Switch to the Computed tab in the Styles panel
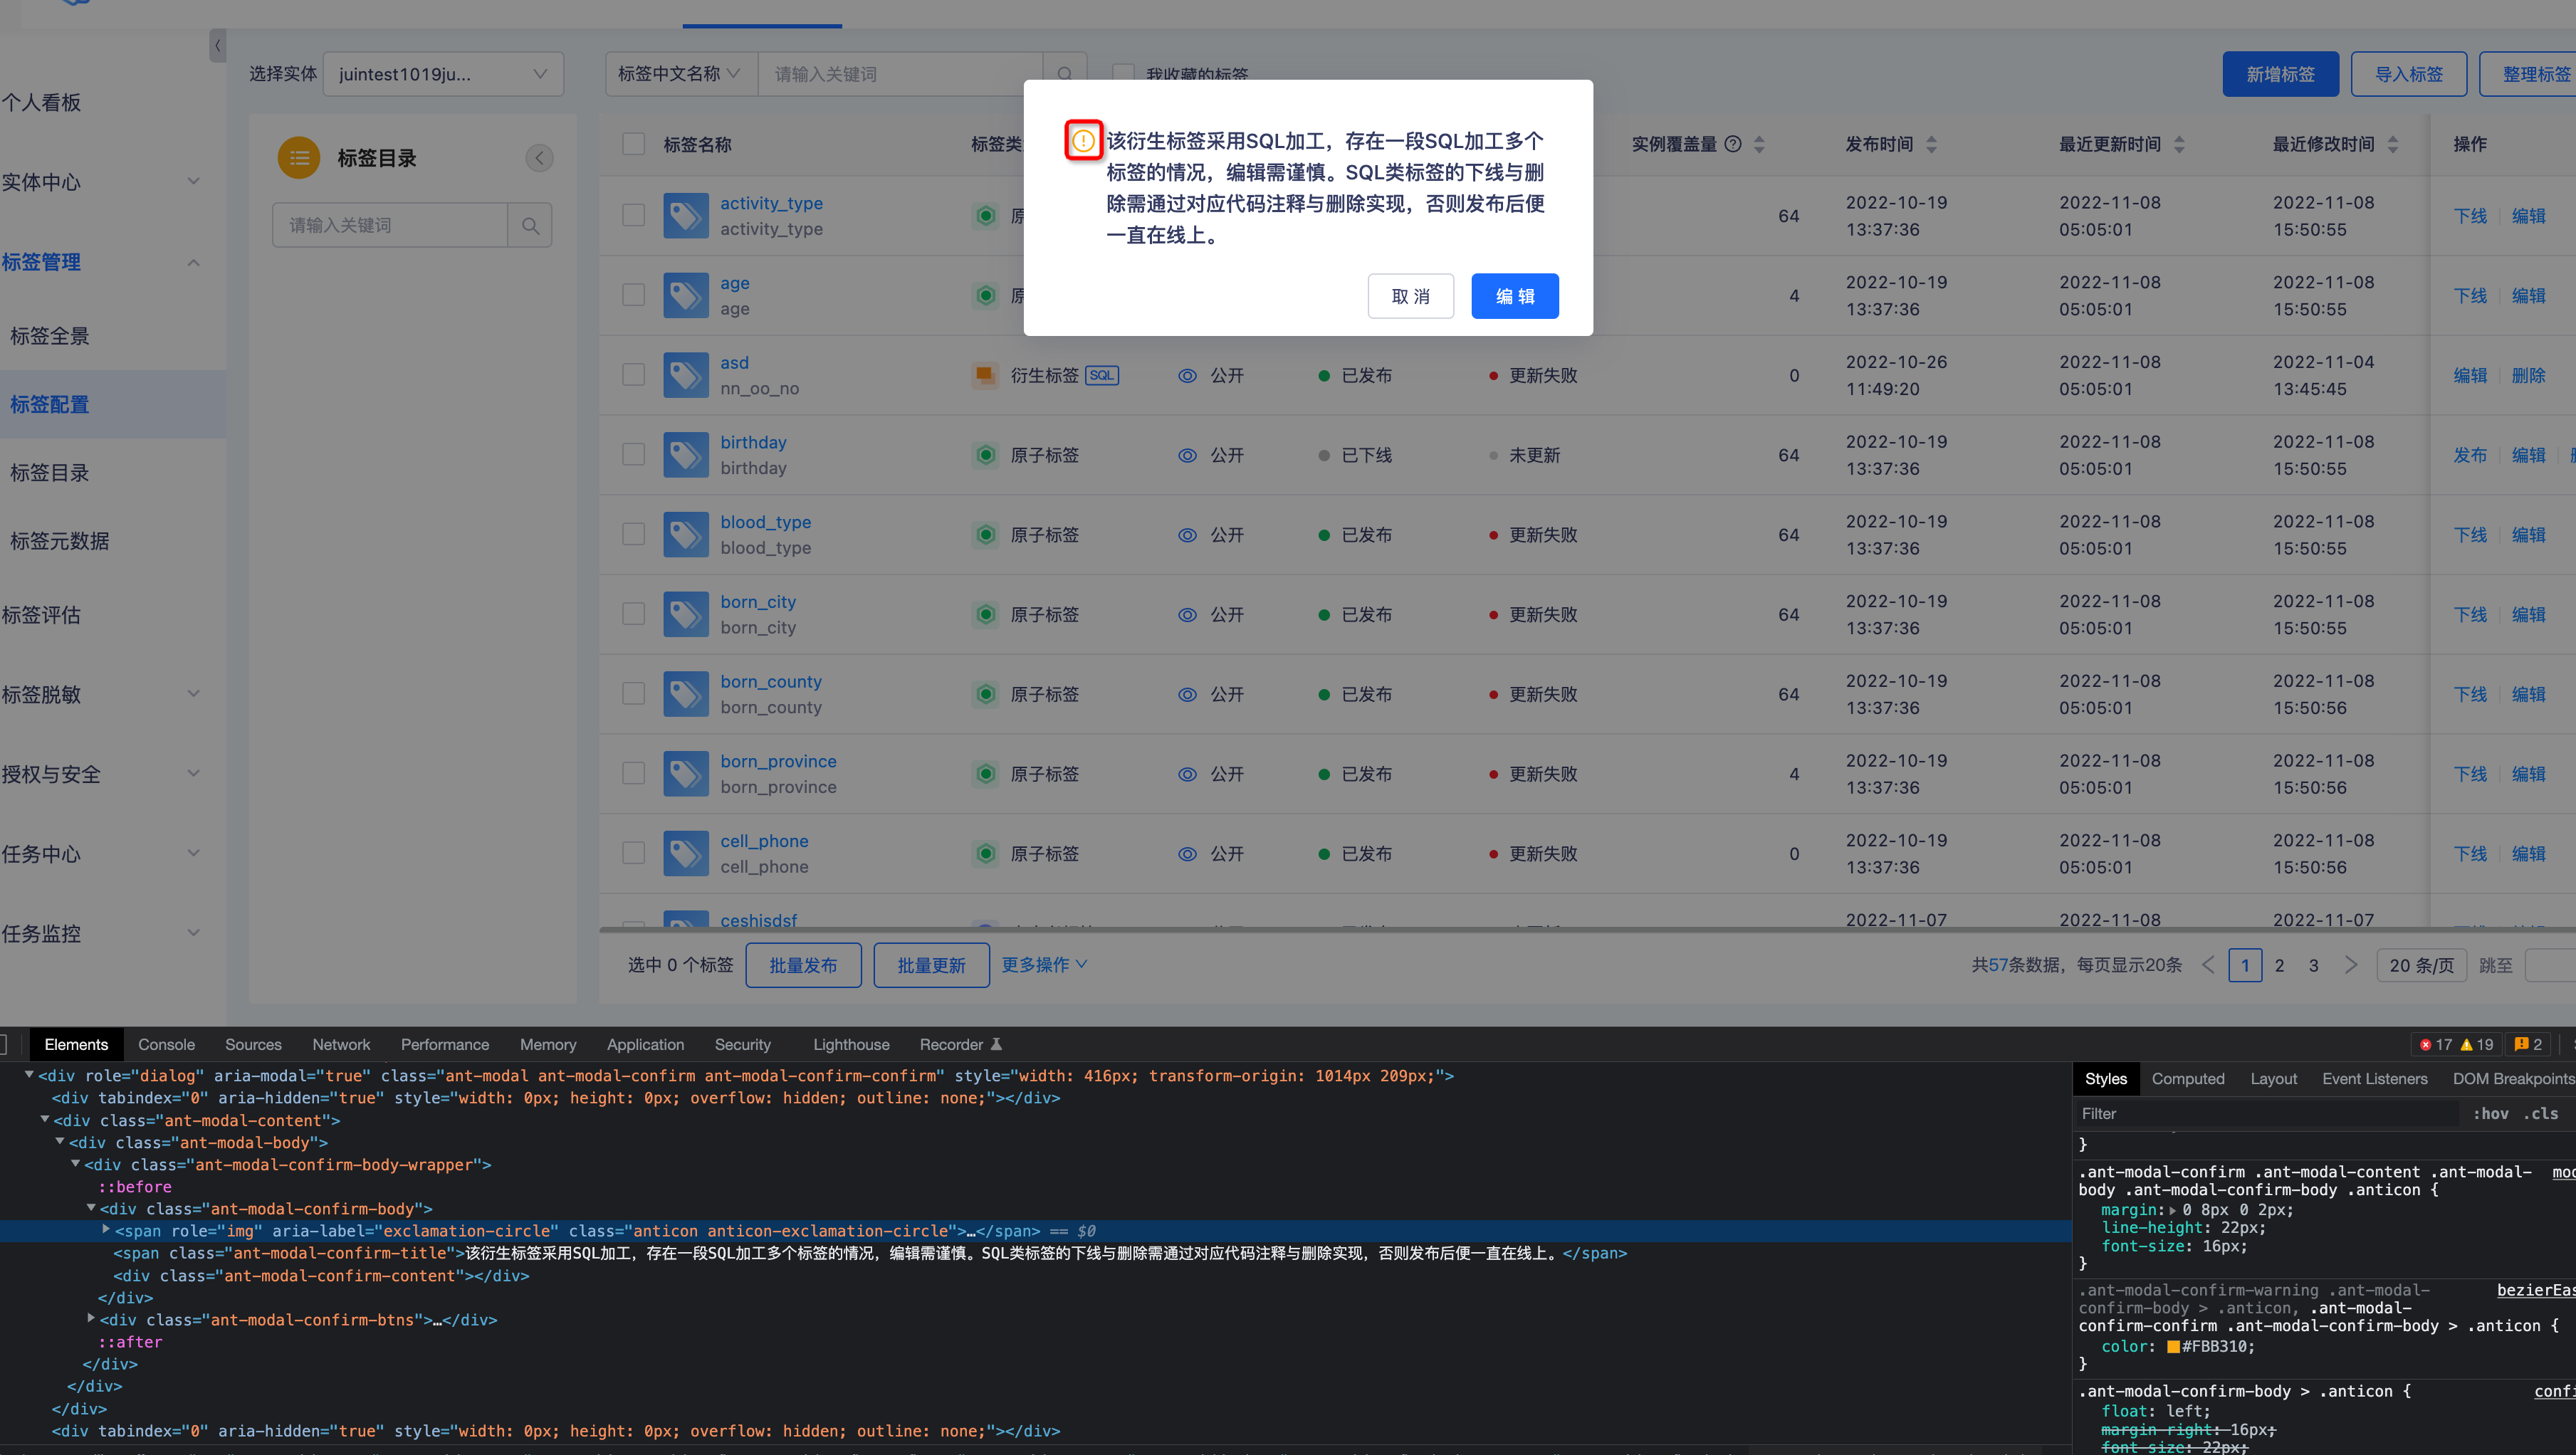This screenshot has width=2576, height=1455. 2188,1079
